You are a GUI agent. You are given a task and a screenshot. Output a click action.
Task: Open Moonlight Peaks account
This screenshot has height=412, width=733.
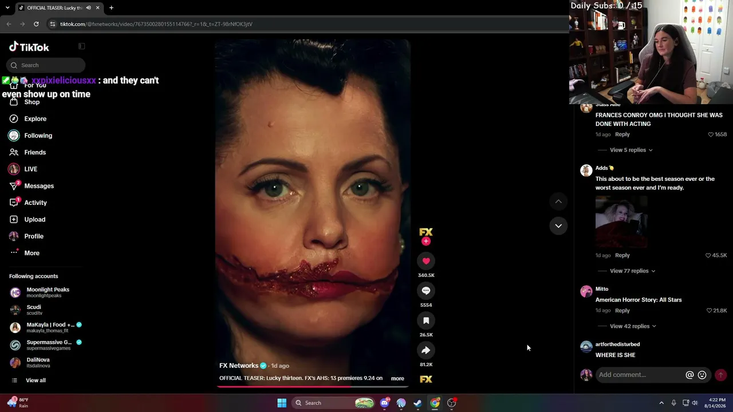tap(46, 292)
